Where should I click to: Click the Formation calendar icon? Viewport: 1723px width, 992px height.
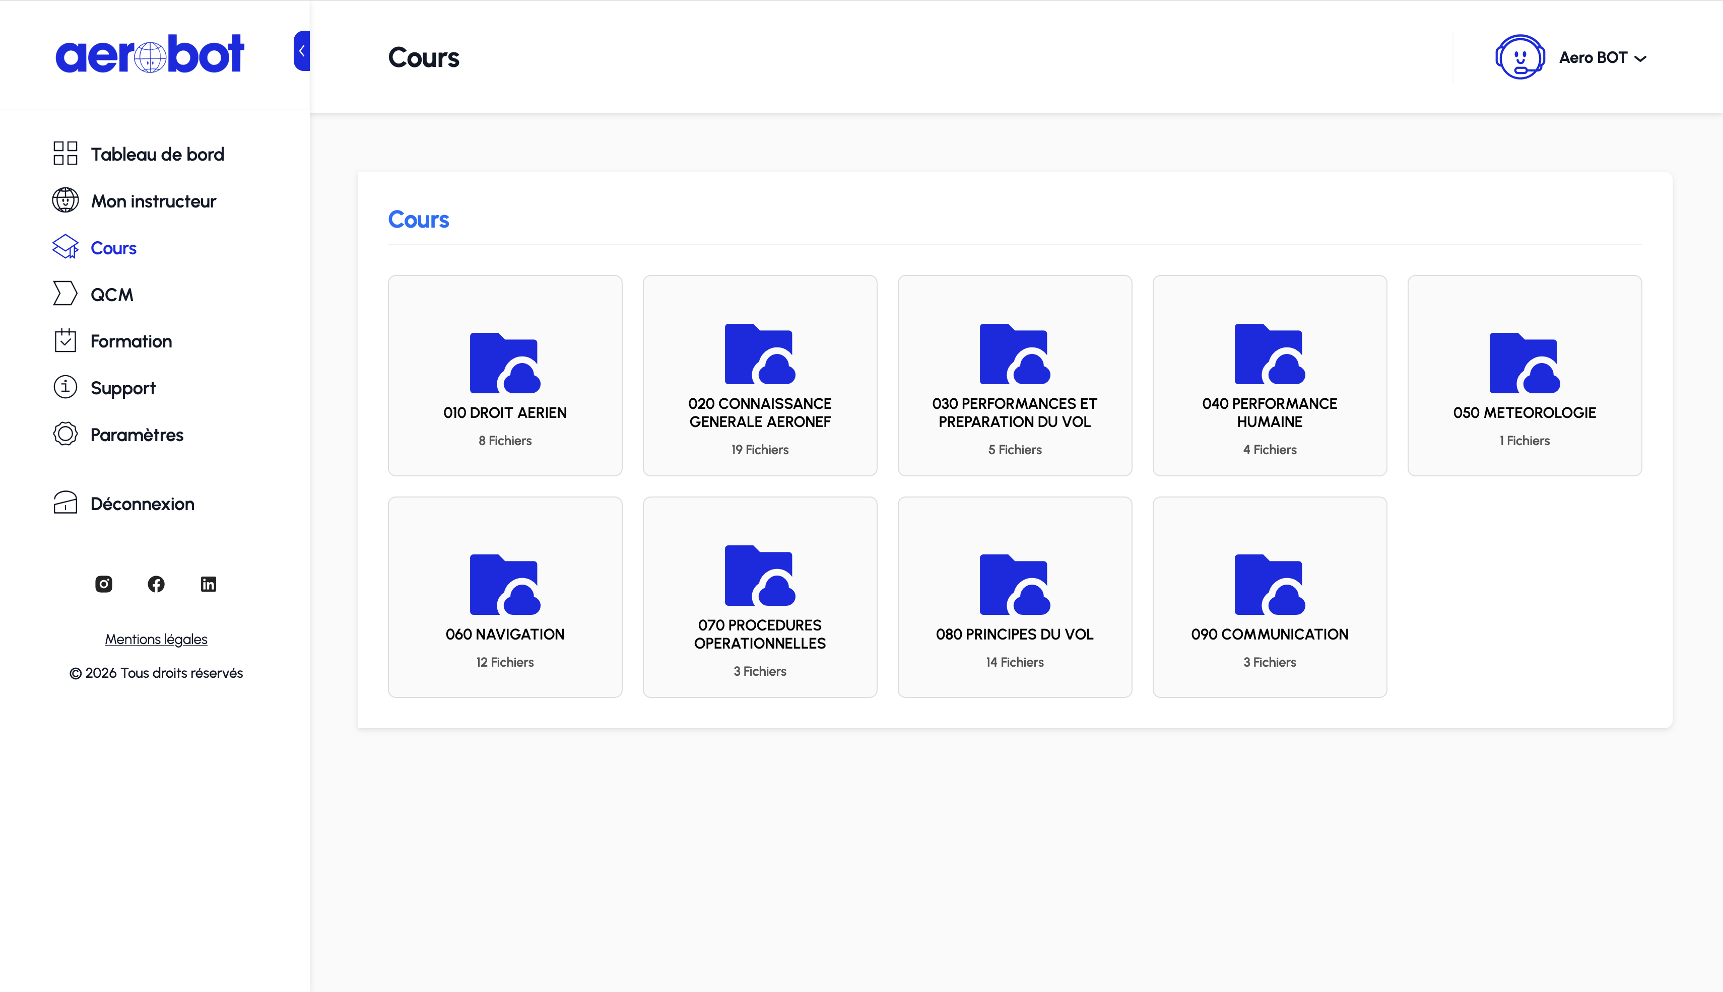(x=65, y=341)
